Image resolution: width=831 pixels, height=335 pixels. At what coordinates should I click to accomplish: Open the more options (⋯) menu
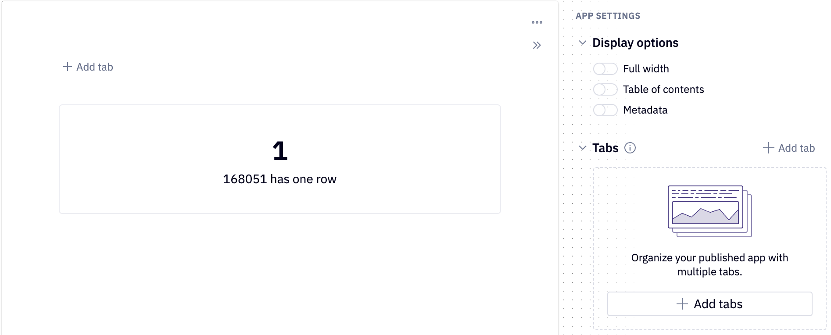[x=537, y=22]
